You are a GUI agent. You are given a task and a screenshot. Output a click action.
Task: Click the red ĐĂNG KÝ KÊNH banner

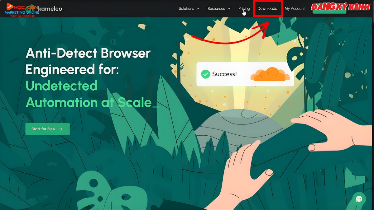(340, 7)
